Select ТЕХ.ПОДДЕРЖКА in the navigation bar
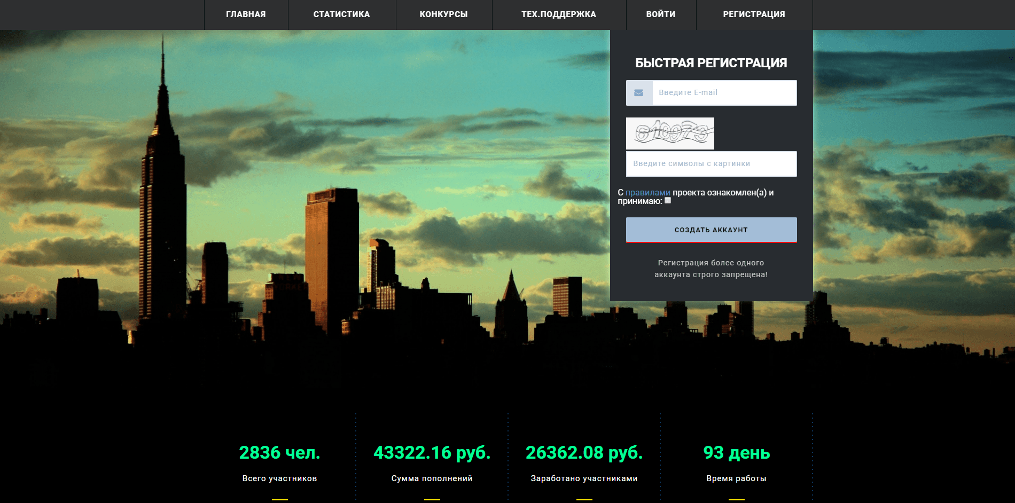 pos(558,14)
